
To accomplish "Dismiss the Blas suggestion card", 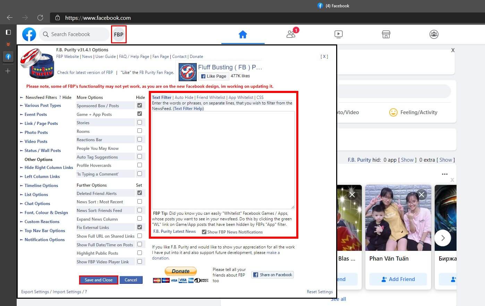I will click(x=352, y=195).
